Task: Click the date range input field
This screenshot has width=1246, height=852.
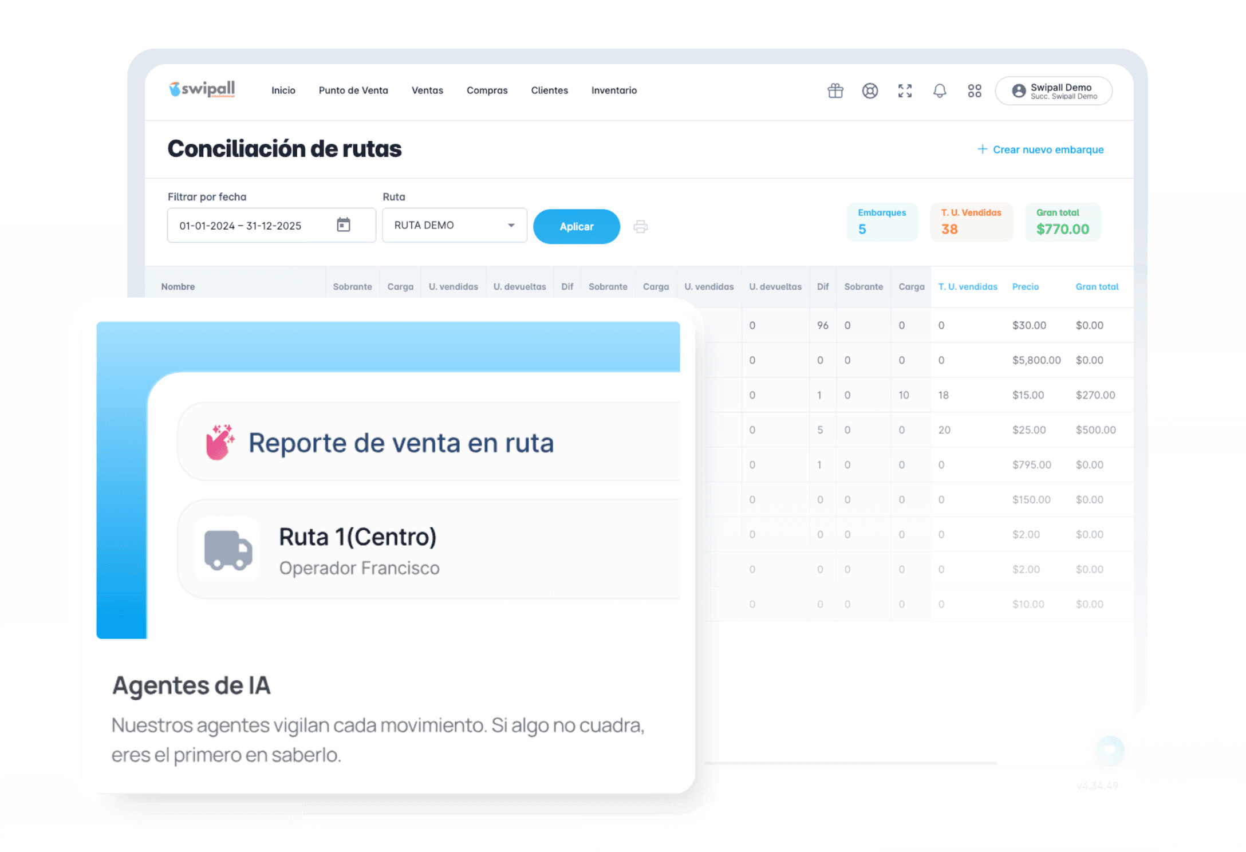Action: click(x=252, y=226)
